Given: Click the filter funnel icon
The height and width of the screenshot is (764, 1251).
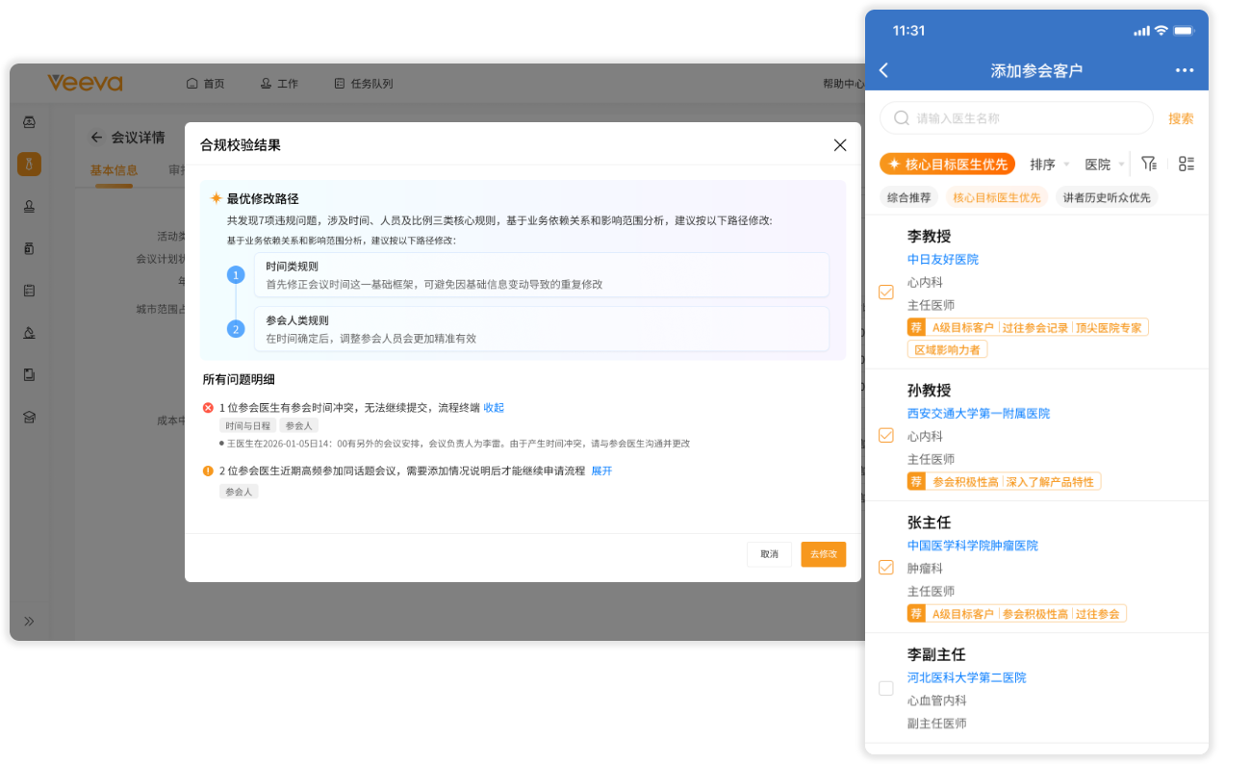Looking at the screenshot, I should click(1149, 164).
